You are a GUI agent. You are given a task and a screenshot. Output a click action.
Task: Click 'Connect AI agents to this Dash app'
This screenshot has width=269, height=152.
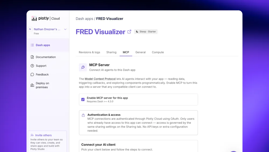click(112, 70)
